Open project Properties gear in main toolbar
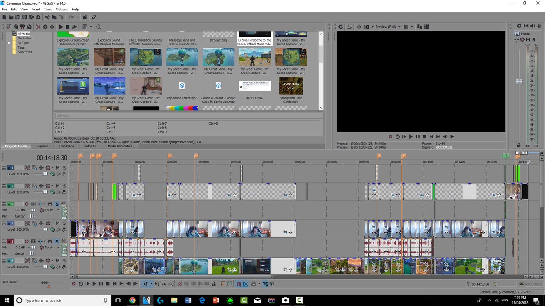 pos(38,17)
